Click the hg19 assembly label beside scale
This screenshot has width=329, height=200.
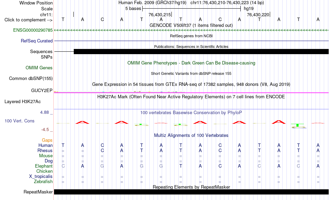[249, 9]
